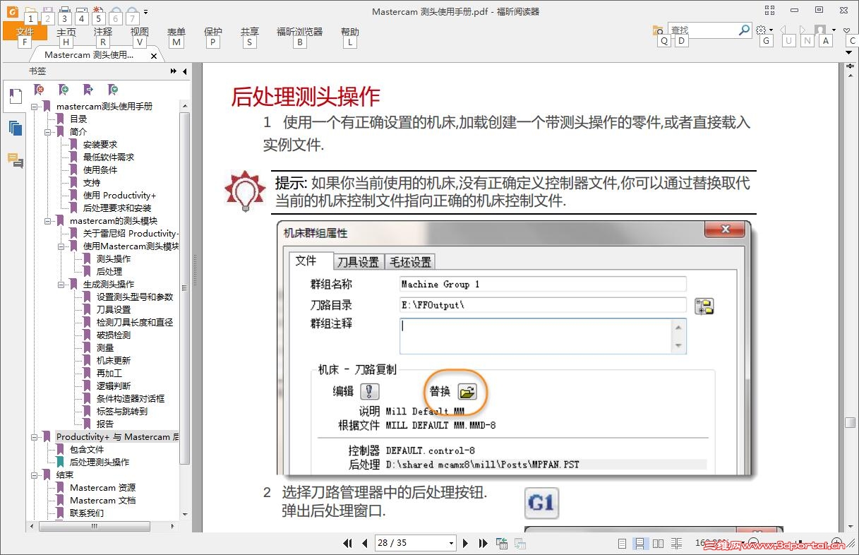This screenshot has height=555, width=859.
Task: Go to the previous page arrow
Action: pyautogui.click(x=365, y=543)
